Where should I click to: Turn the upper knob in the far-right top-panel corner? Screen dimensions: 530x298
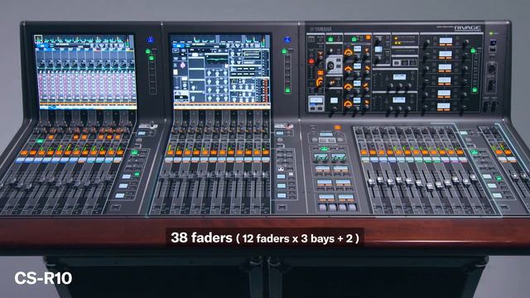pos(492,69)
